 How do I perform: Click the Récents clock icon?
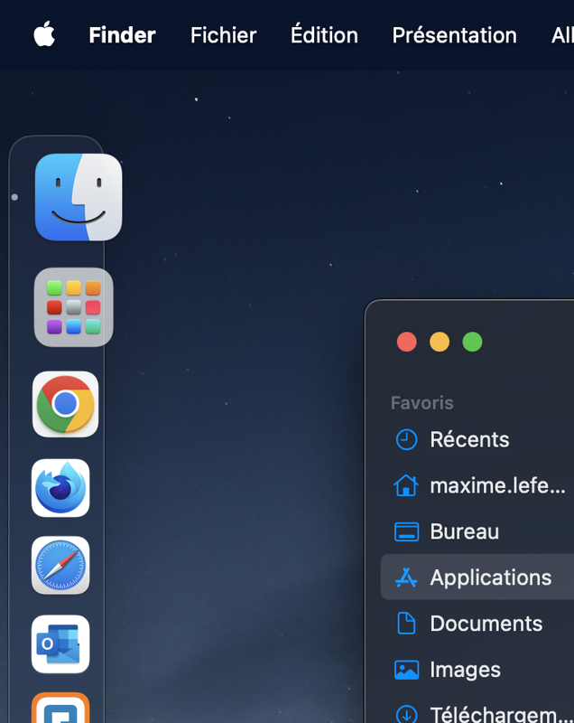(406, 439)
